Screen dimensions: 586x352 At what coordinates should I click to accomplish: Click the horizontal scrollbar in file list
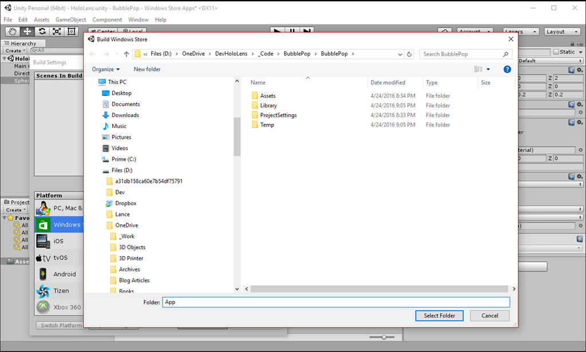tap(379, 289)
